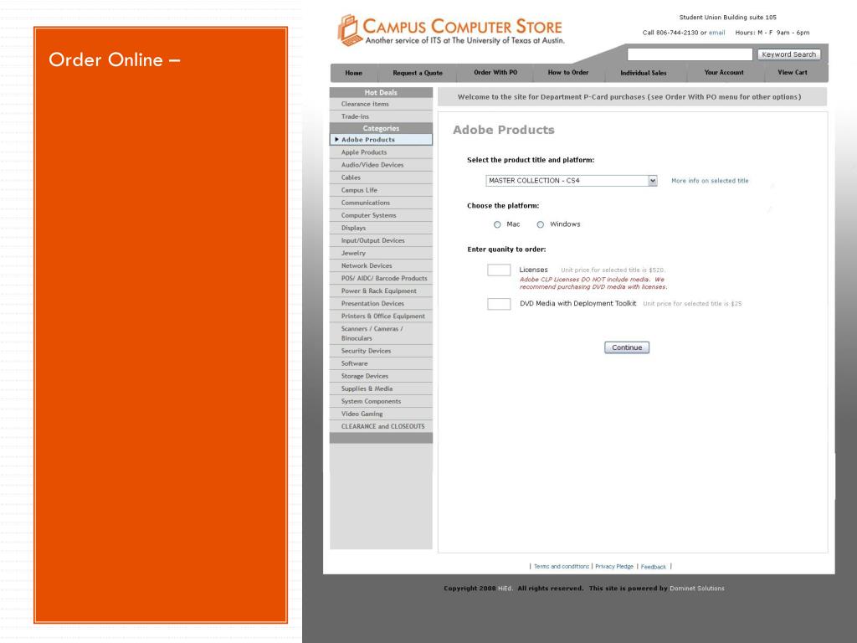Open View Cart menu
The image size is (857, 643).
coord(793,72)
